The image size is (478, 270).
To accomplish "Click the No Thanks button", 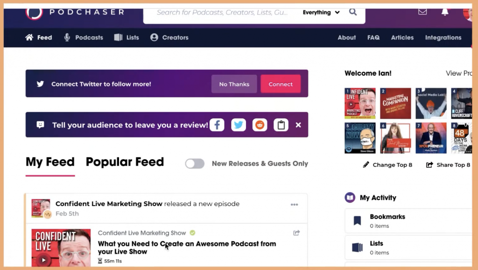I will [x=234, y=84].
